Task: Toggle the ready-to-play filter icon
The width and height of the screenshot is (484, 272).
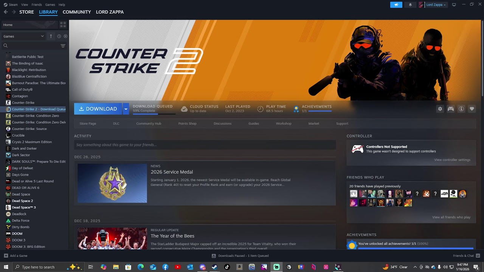Action: click(x=65, y=36)
